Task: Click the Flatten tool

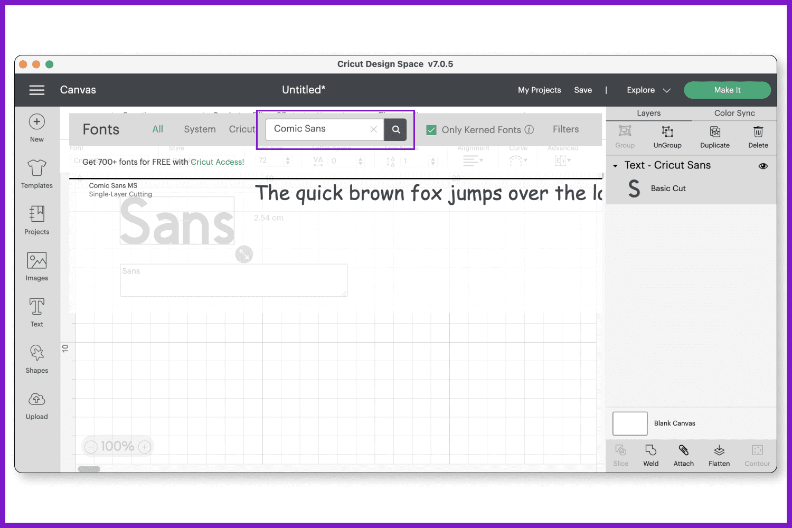Action: click(719, 455)
